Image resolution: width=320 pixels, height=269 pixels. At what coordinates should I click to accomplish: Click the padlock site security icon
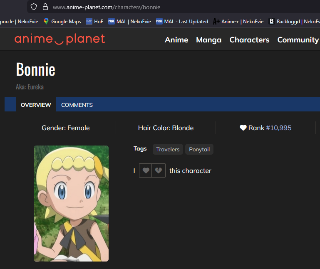(45, 7)
